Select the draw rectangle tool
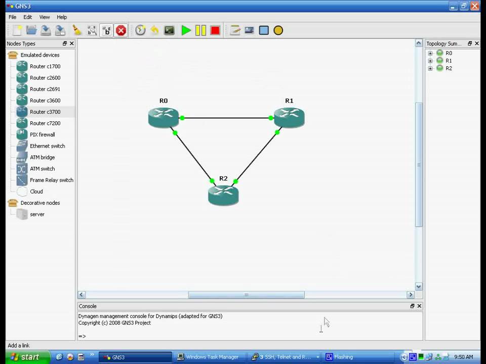The width and height of the screenshot is (486, 364). tap(264, 30)
